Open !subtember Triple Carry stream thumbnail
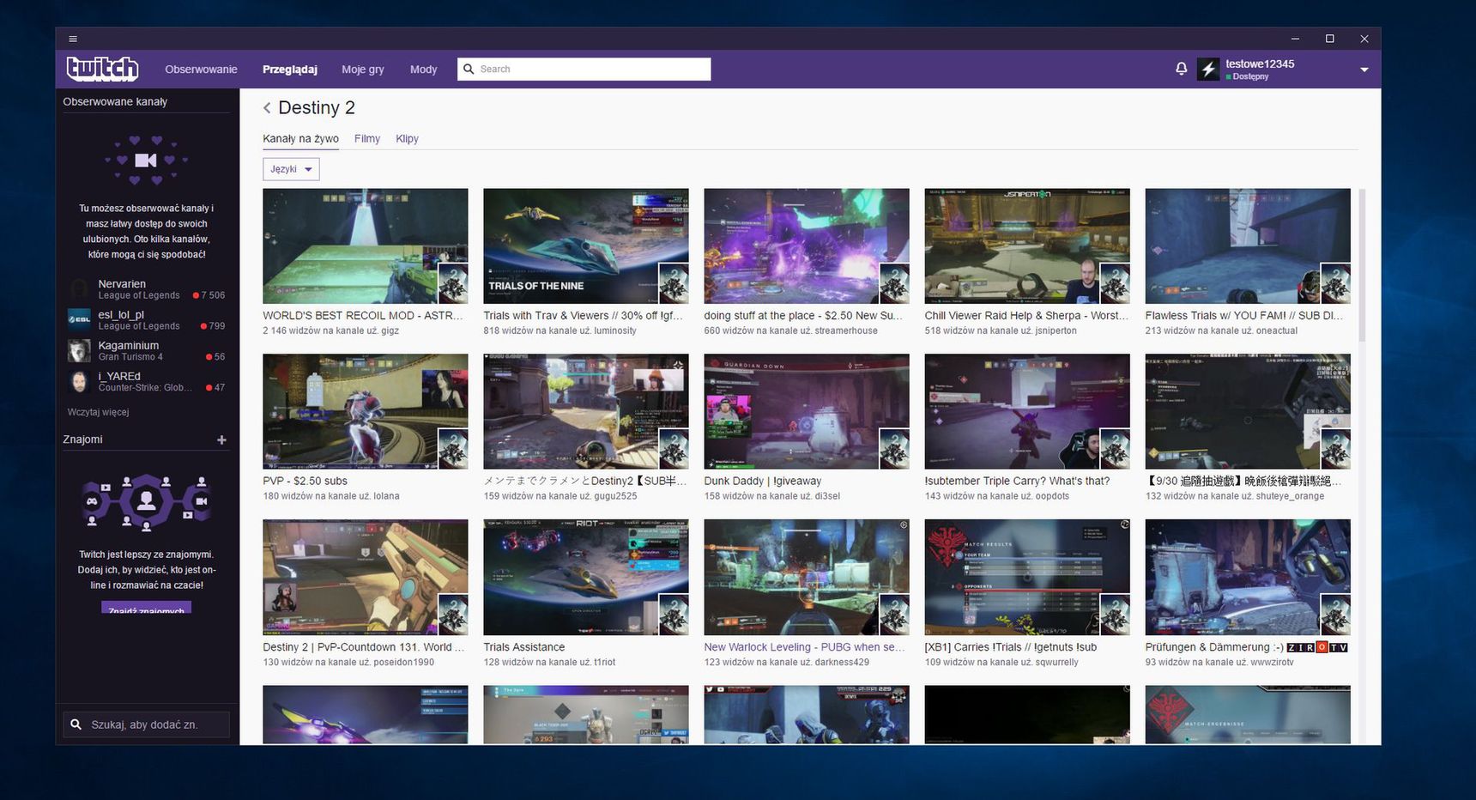The image size is (1476, 800). click(1027, 412)
